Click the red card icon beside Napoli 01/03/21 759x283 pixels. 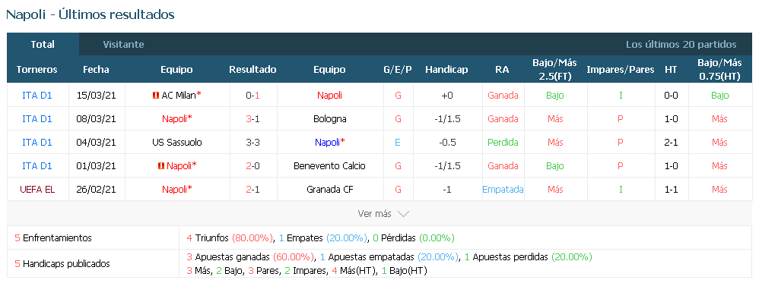click(x=160, y=166)
